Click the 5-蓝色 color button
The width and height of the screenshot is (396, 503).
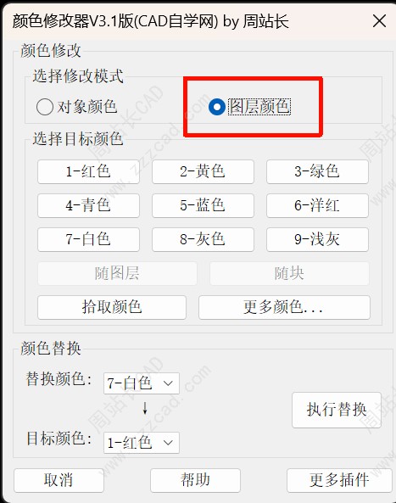pos(203,205)
